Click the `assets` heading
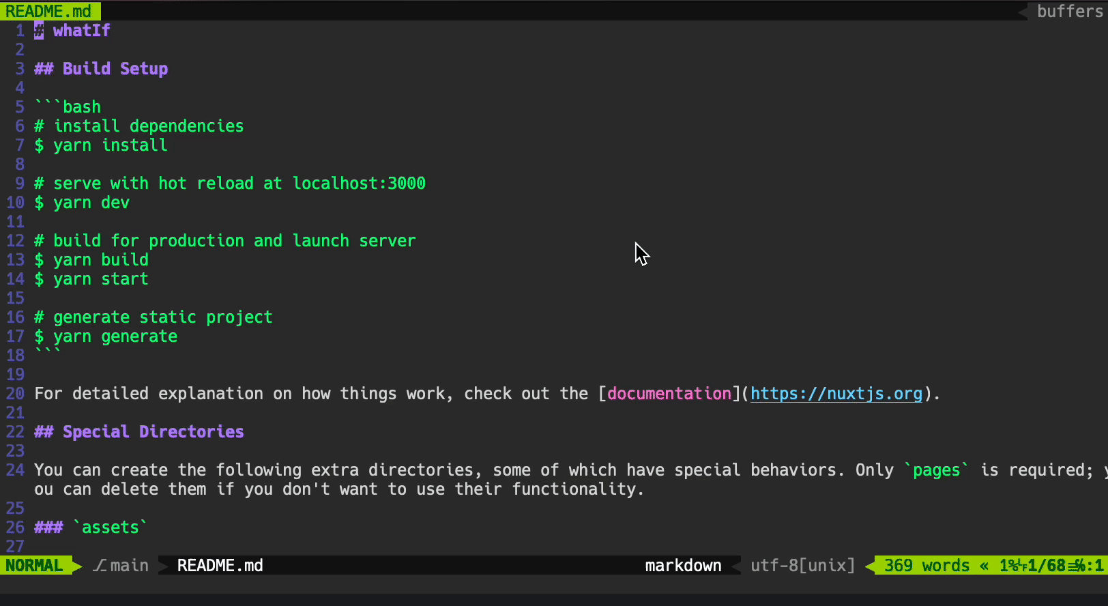This screenshot has height=606, width=1108. coord(91,528)
